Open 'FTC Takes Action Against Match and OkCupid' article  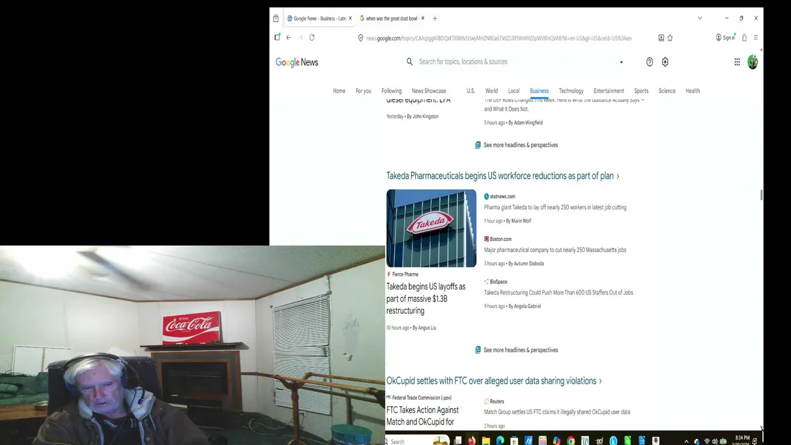pos(423,415)
